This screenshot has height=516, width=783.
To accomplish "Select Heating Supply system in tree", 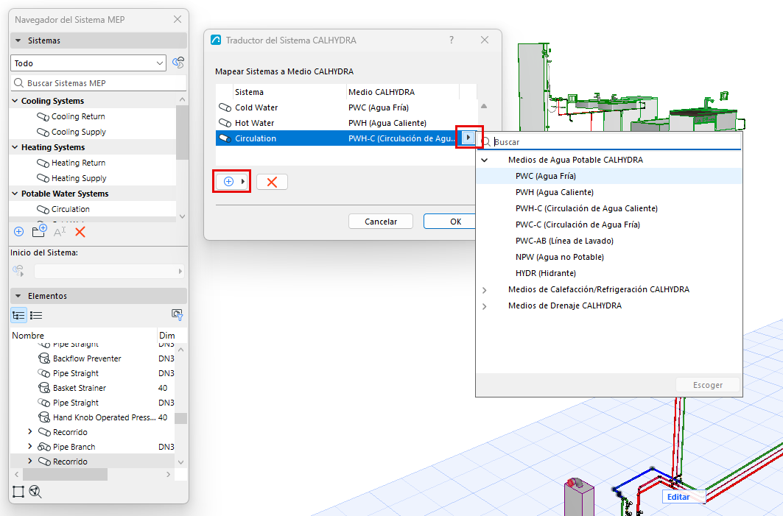I will click(79, 178).
